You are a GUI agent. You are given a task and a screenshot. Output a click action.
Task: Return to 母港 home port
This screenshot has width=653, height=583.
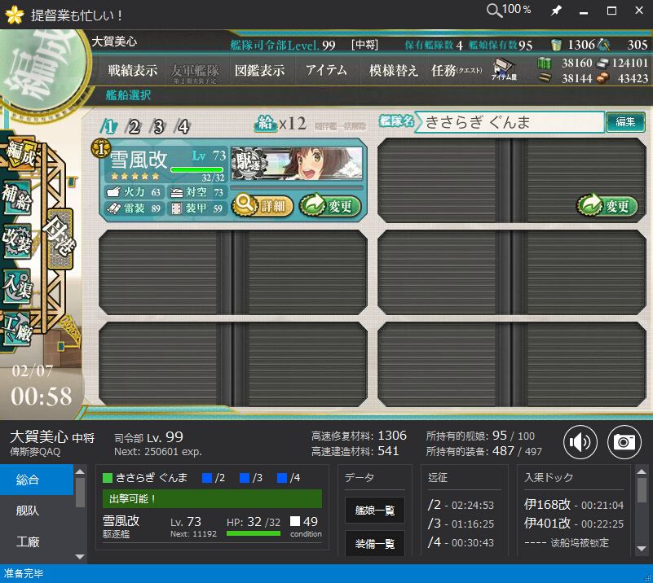click(60, 239)
